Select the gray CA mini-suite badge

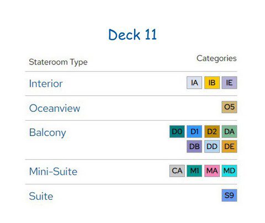pyautogui.click(x=177, y=171)
